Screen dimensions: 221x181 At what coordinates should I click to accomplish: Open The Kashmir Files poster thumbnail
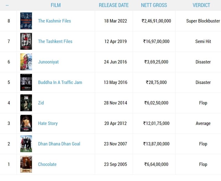coord(26,21)
